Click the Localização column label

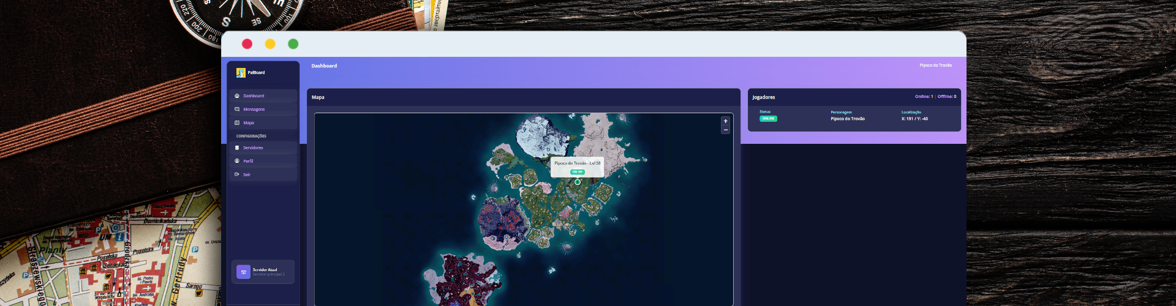tap(911, 113)
